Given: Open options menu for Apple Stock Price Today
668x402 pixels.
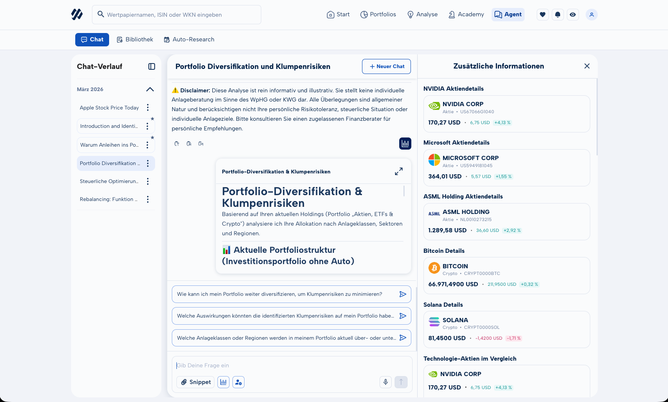Looking at the screenshot, I should [x=148, y=108].
